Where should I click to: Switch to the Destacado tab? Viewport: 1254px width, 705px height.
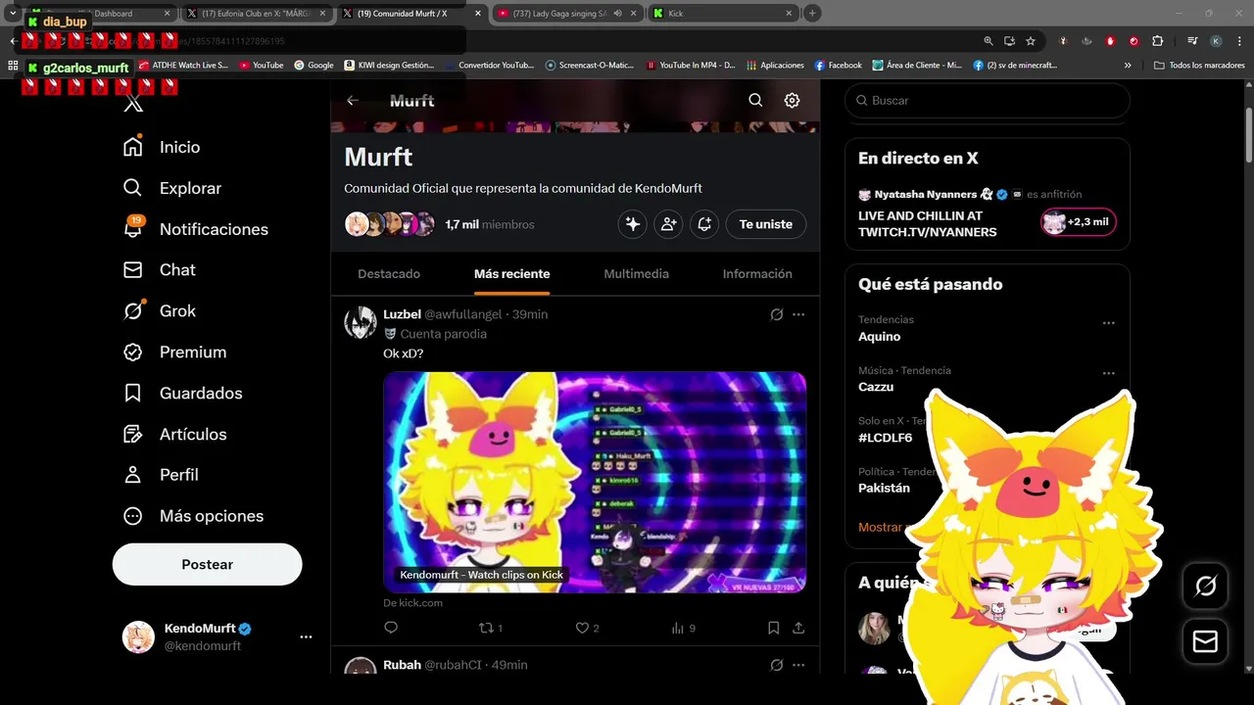click(389, 274)
